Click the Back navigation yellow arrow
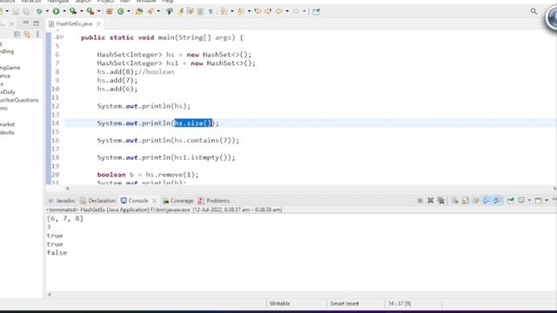 278,11
